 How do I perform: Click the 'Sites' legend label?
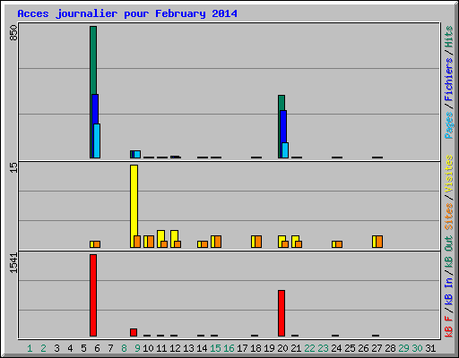click(449, 217)
